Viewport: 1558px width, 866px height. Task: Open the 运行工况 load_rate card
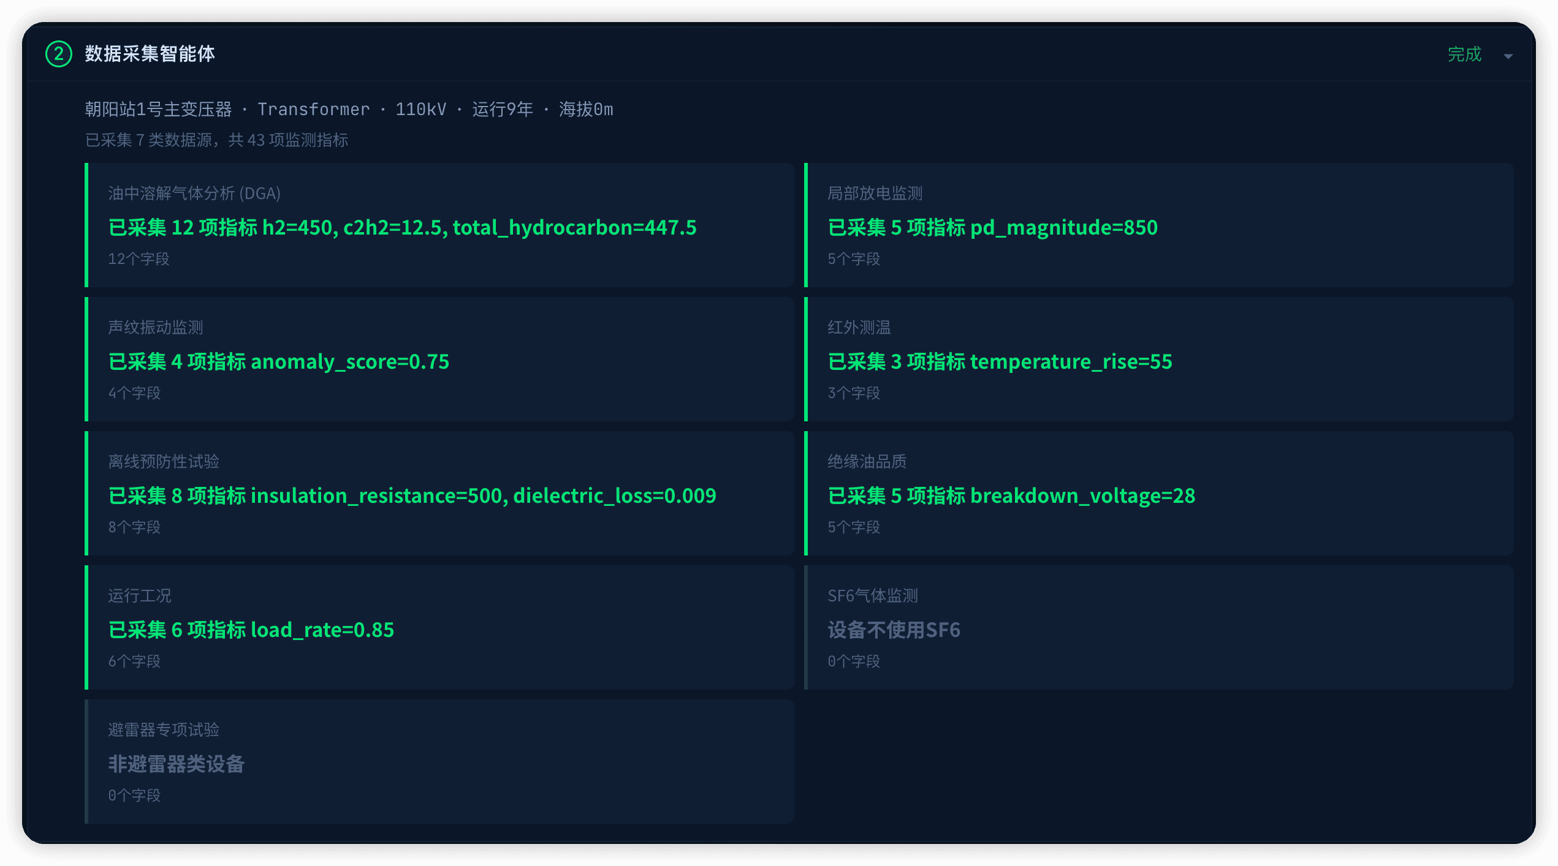(x=439, y=627)
